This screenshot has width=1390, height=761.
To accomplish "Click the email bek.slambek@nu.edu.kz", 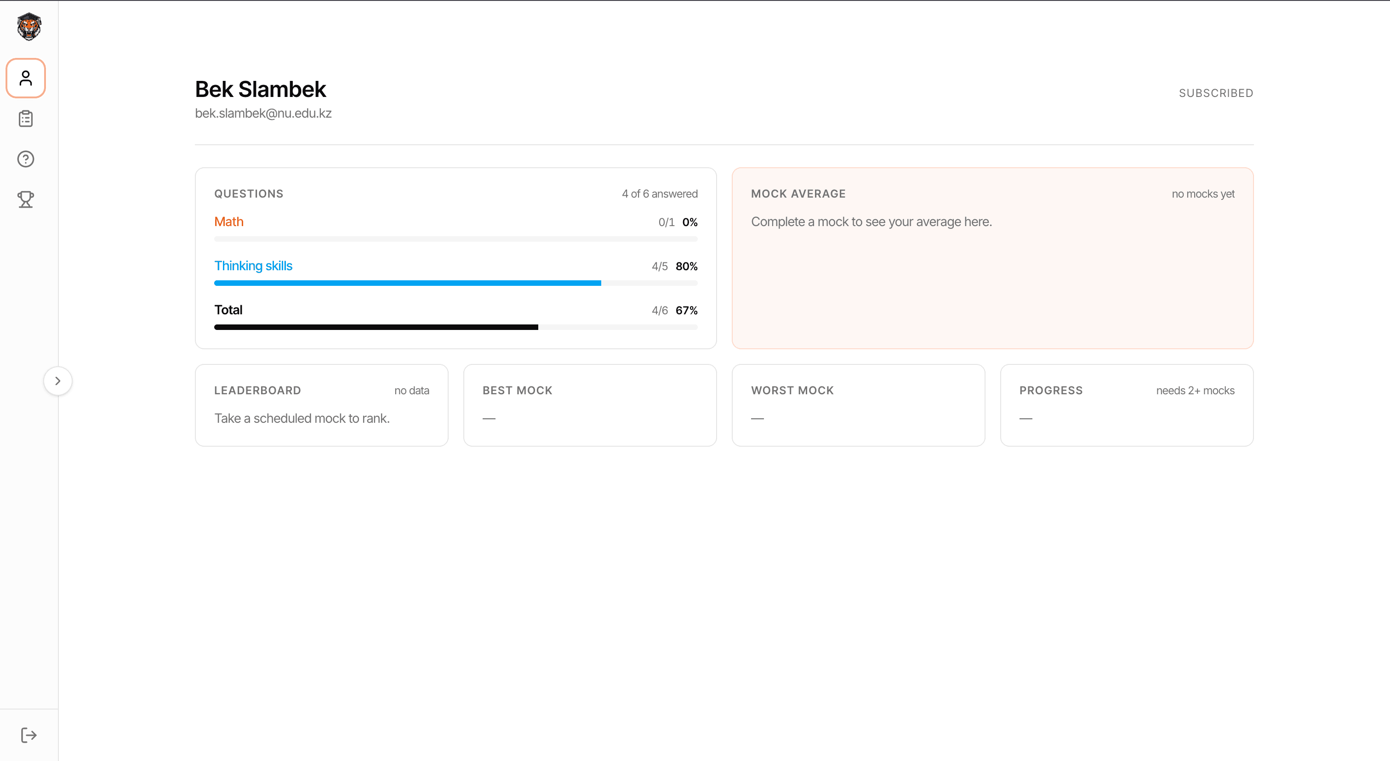I will pyautogui.click(x=263, y=113).
